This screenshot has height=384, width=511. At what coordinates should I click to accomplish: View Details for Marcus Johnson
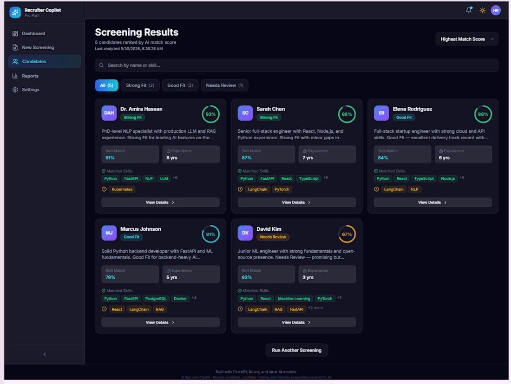[x=160, y=322]
